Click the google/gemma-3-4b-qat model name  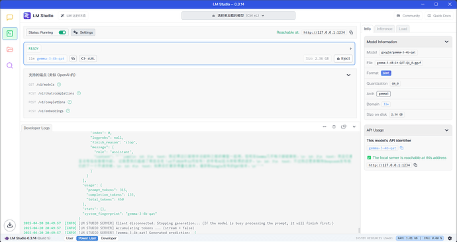pyautogui.click(x=399, y=53)
